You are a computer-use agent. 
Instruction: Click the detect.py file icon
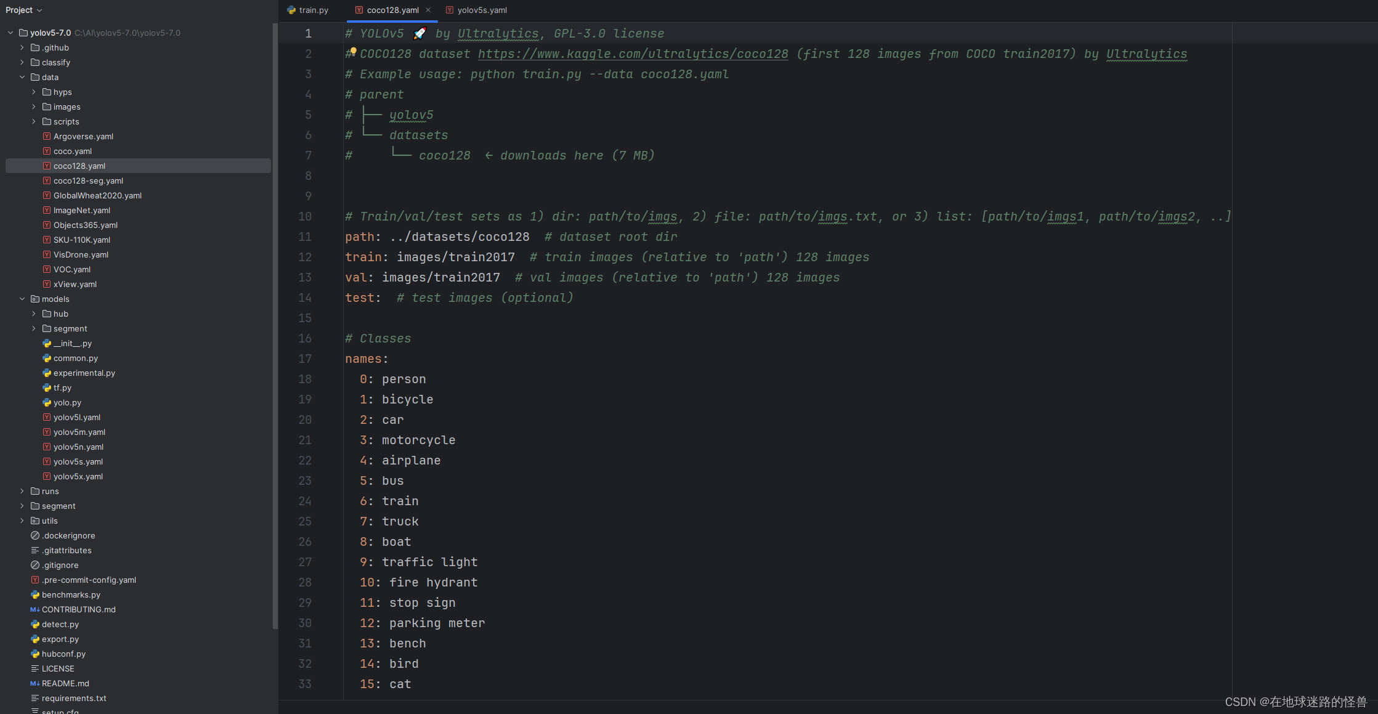[34, 624]
